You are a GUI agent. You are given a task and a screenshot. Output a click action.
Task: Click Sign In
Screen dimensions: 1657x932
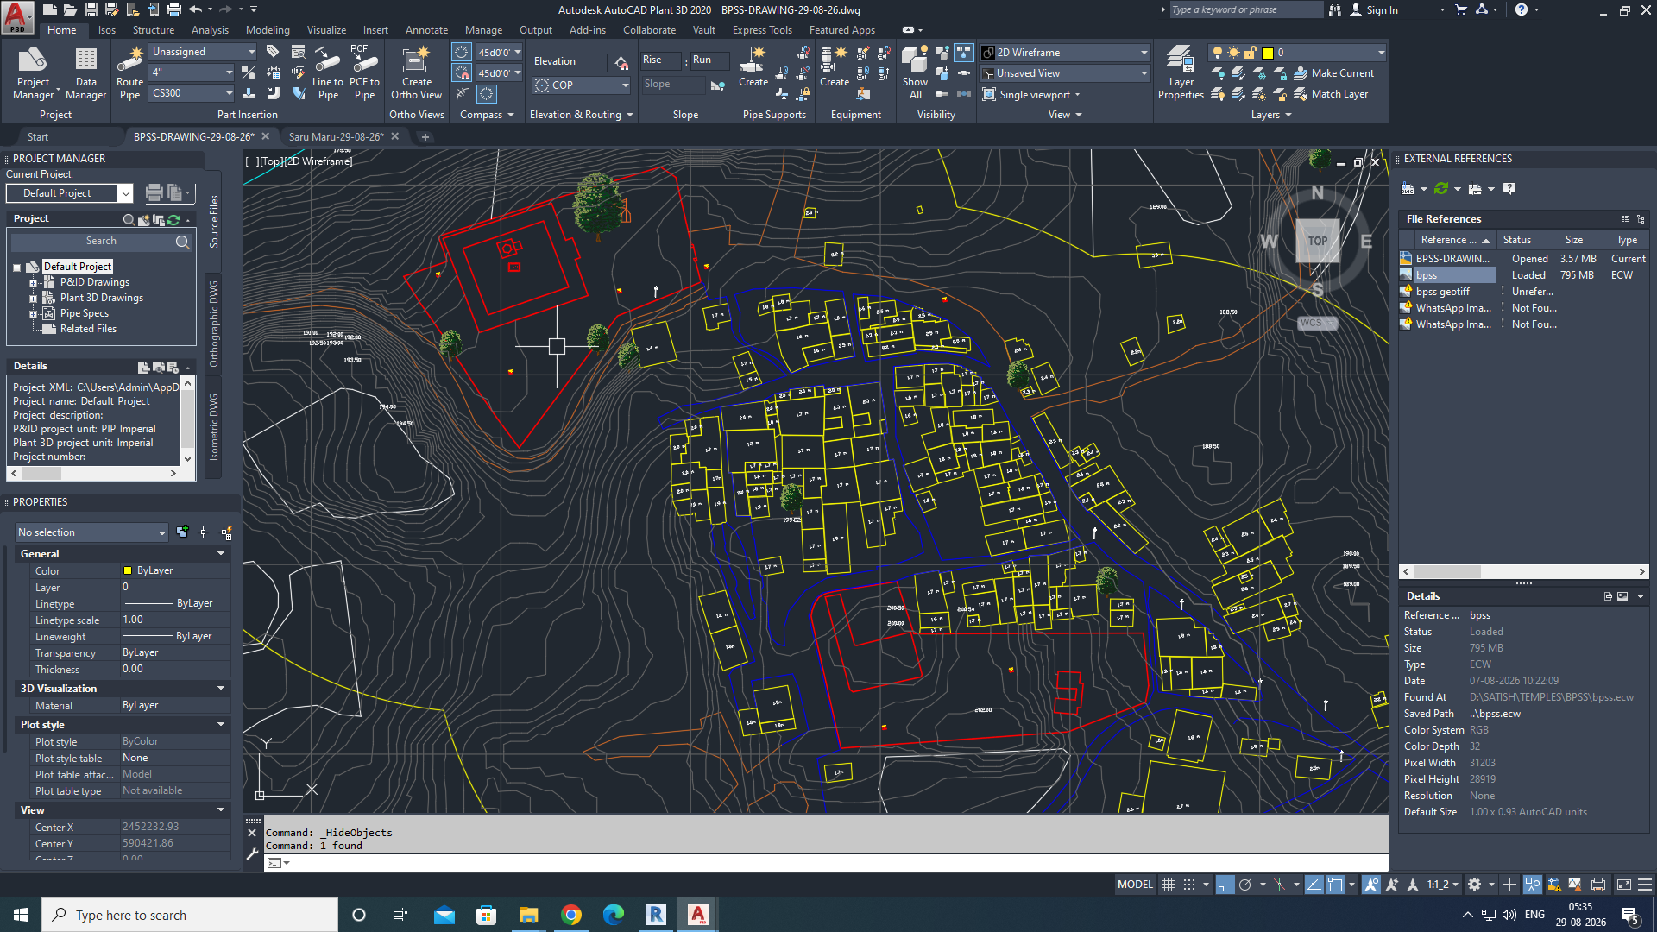point(1374,9)
